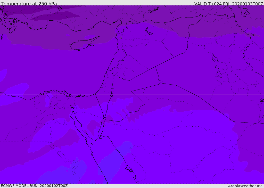The width and height of the screenshot is (264, 188).
Task: Select the VALID T+024 forecast time text
Action: 228,4
